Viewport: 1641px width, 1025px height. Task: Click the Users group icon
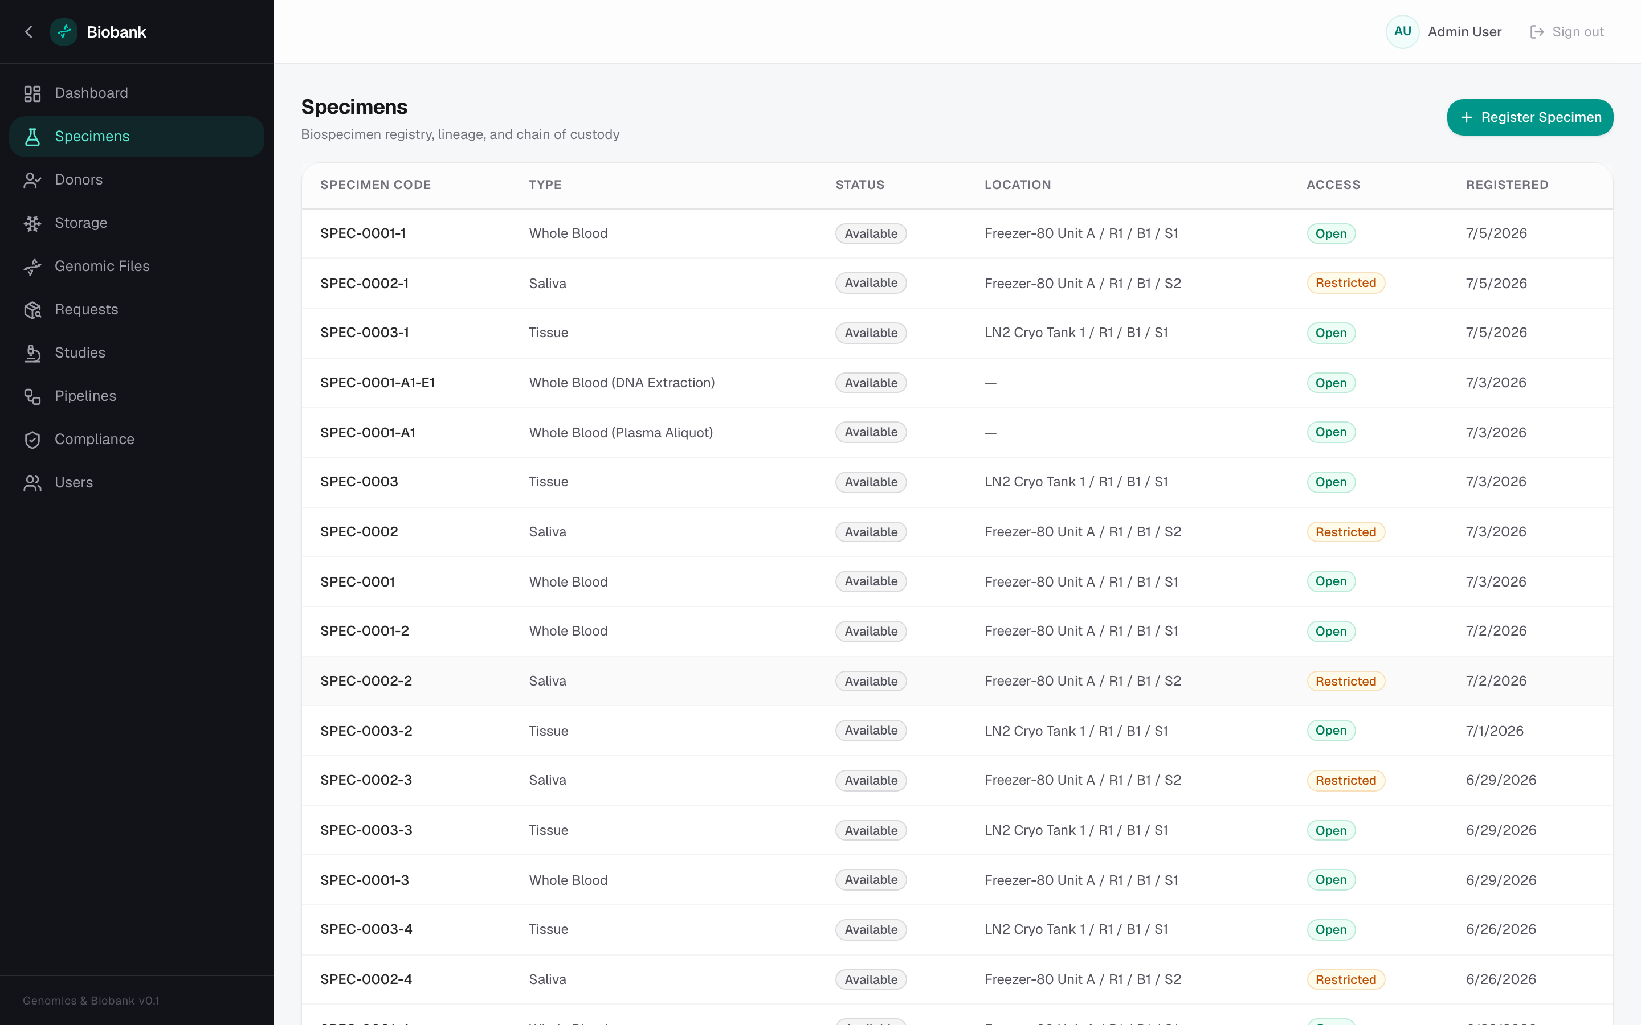click(32, 483)
